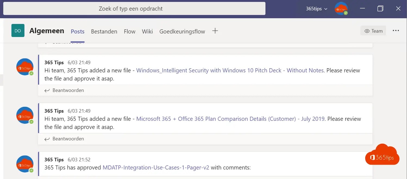Select the Wiki tab
Image resolution: width=407 pixels, height=179 pixels.
[x=147, y=32]
